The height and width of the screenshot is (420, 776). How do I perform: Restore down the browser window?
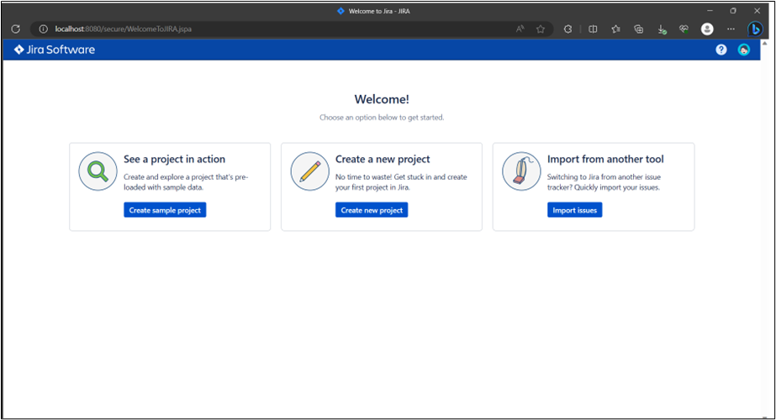733,10
